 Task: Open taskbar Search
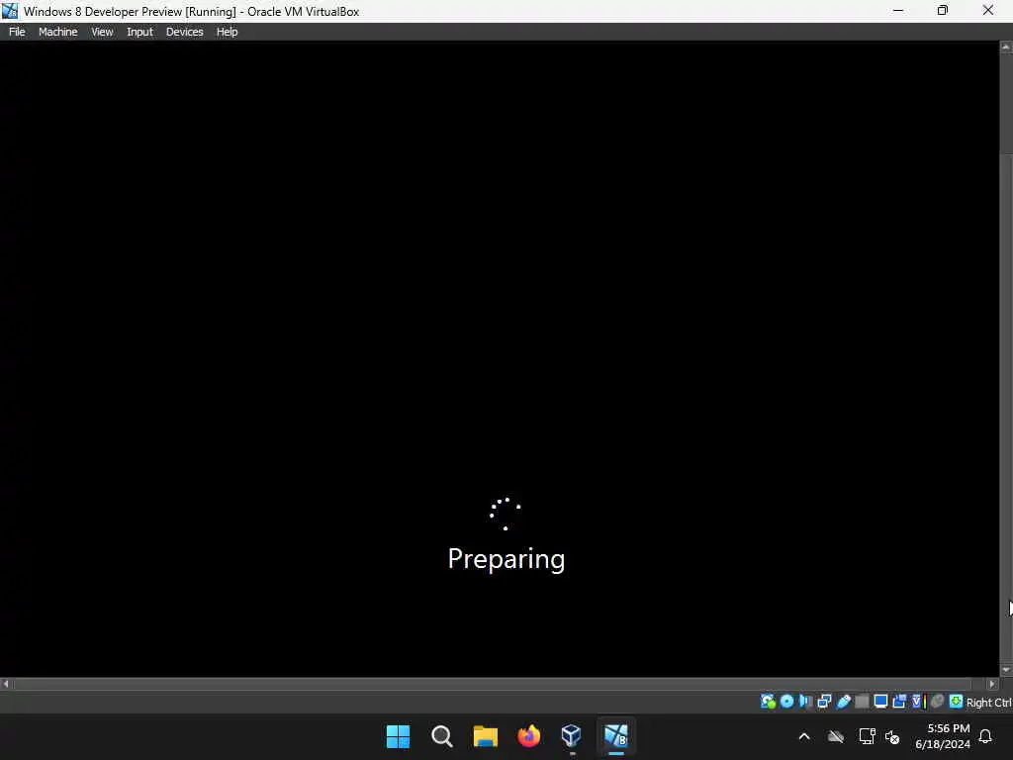(442, 736)
